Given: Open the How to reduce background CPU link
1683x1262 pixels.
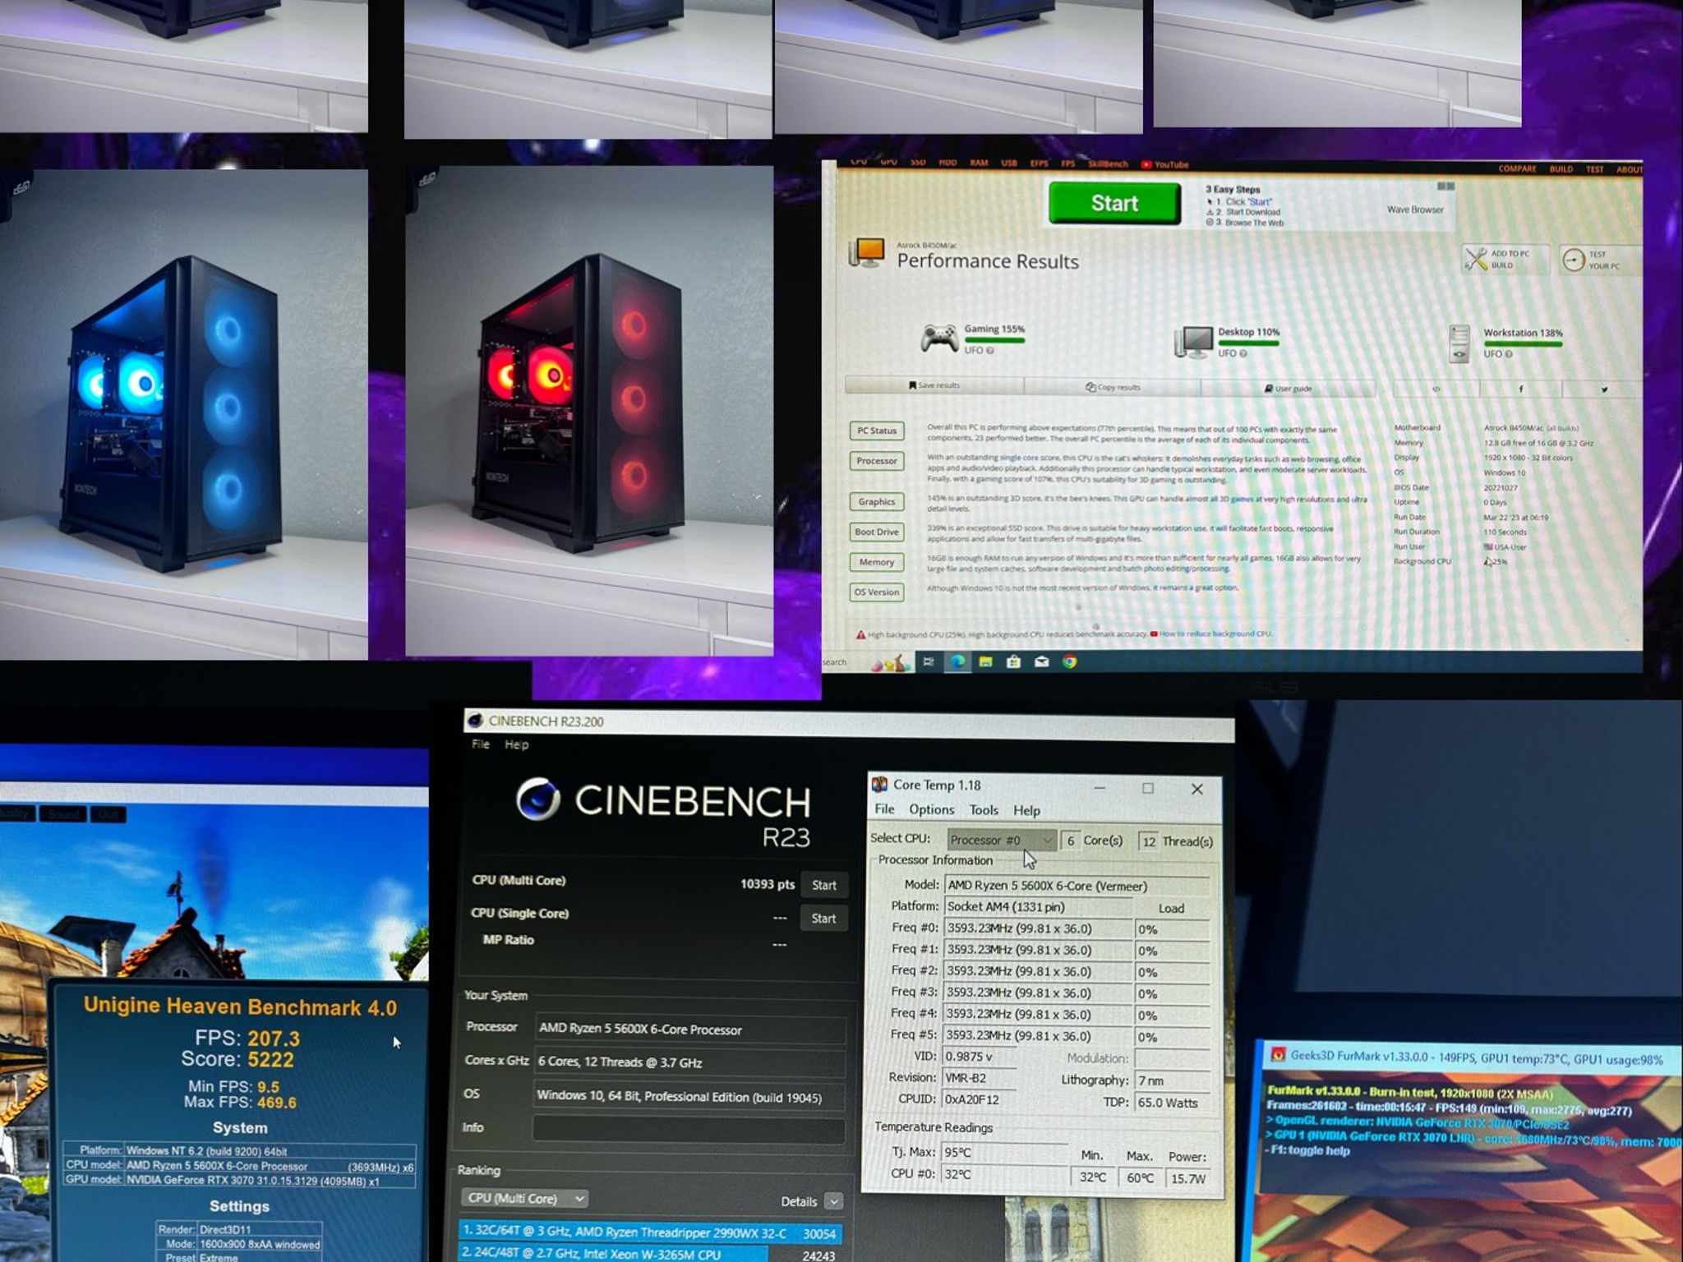Looking at the screenshot, I should click(x=1215, y=633).
